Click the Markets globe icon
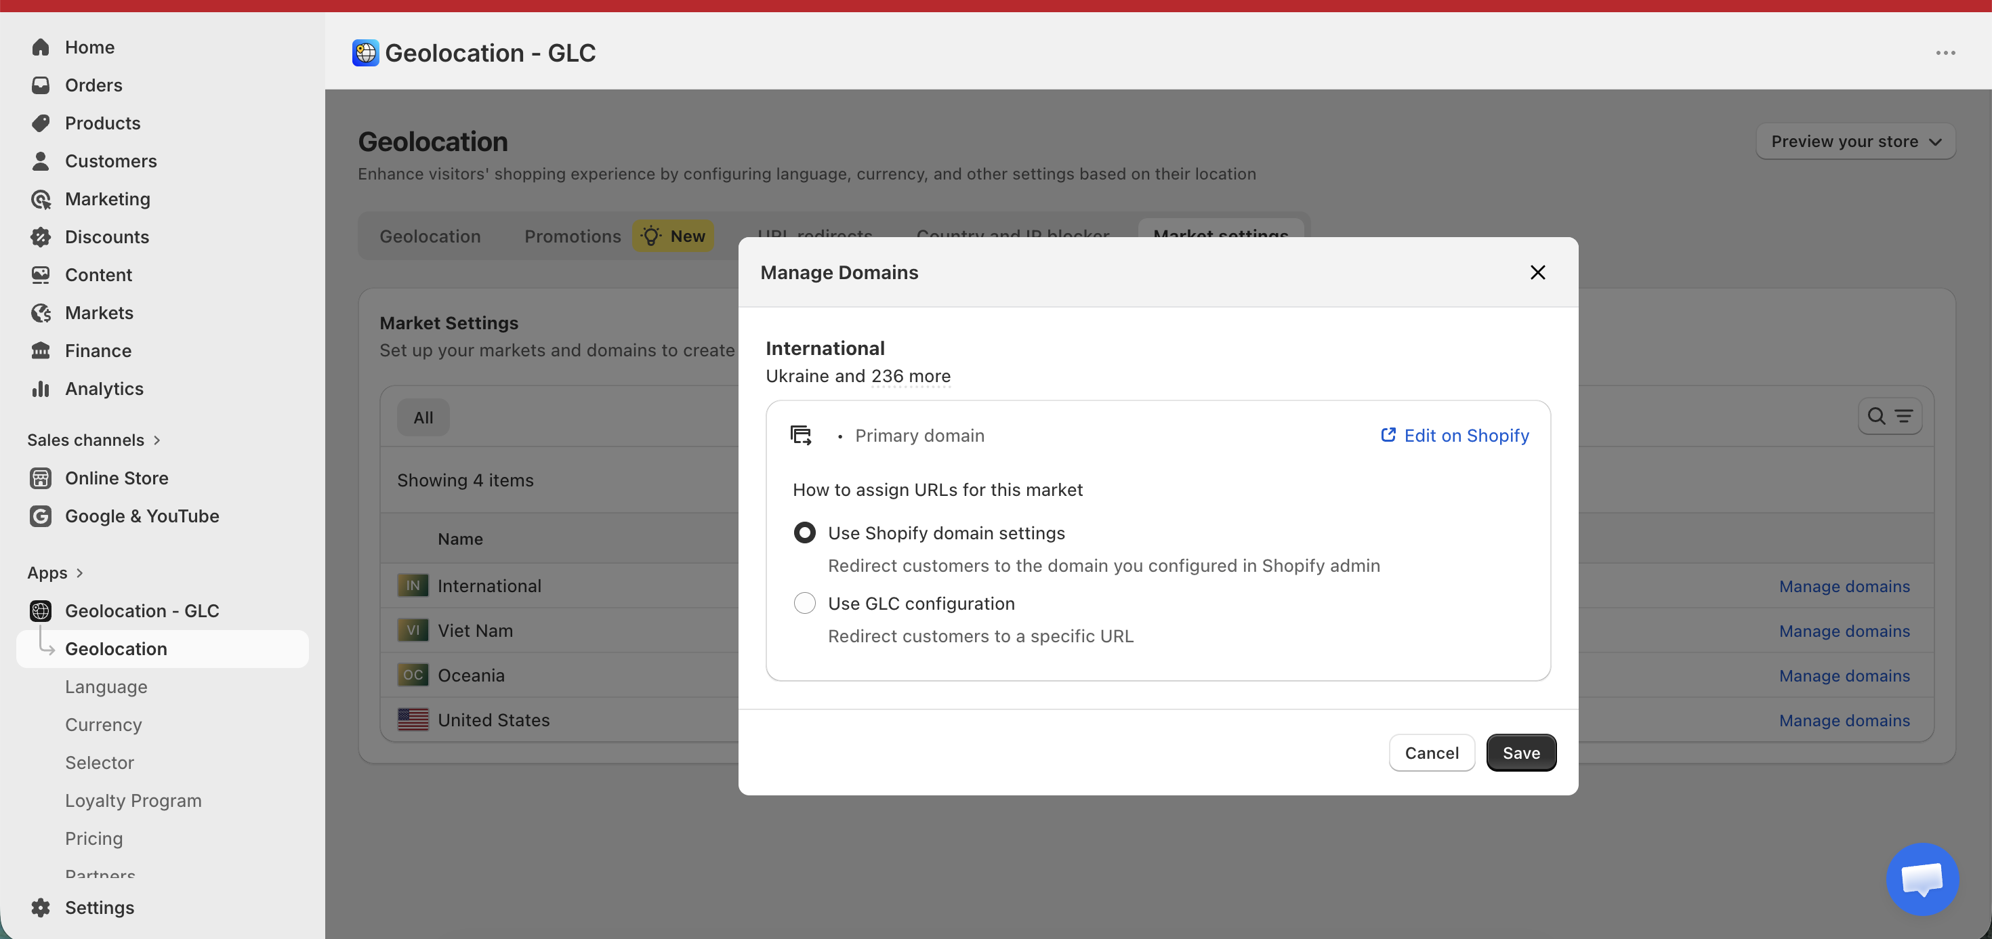Image resolution: width=1992 pixels, height=939 pixels. coord(41,312)
